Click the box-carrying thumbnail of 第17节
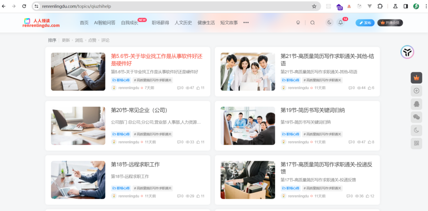 [x=248, y=180]
